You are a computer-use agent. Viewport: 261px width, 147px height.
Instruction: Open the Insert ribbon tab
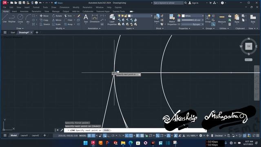click(14, 11)
